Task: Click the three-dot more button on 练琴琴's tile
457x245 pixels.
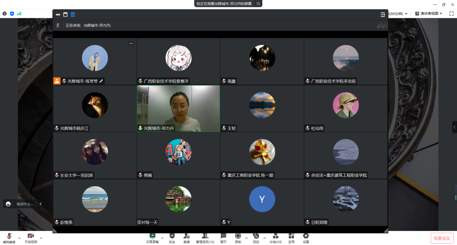Action: (x=131, y=44)
